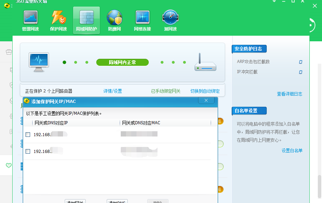Click the 正在保护 2 个上网路由器 text
Image resolution: width=322 pixels, height=203 pixels.
[x=49, y=91]
